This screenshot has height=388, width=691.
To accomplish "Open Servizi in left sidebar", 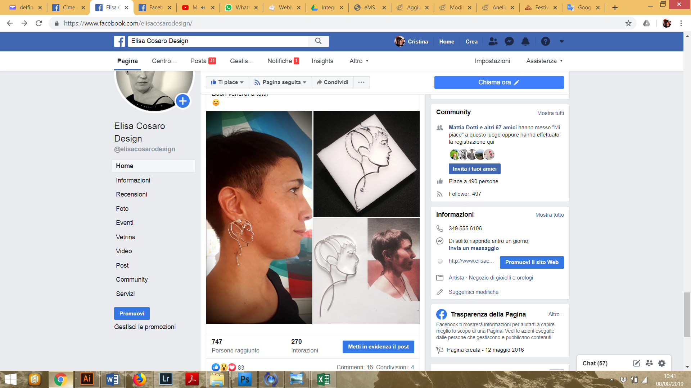I will pos(125,294).
